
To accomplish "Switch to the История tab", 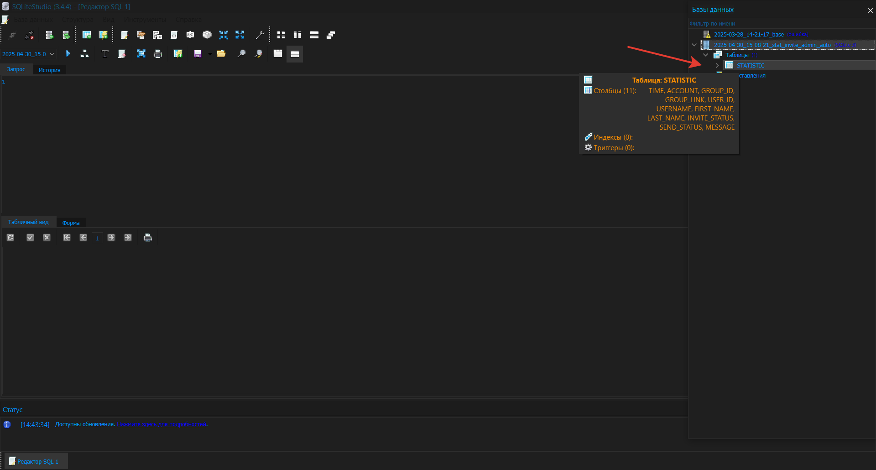I will click(x=49, y=70).
